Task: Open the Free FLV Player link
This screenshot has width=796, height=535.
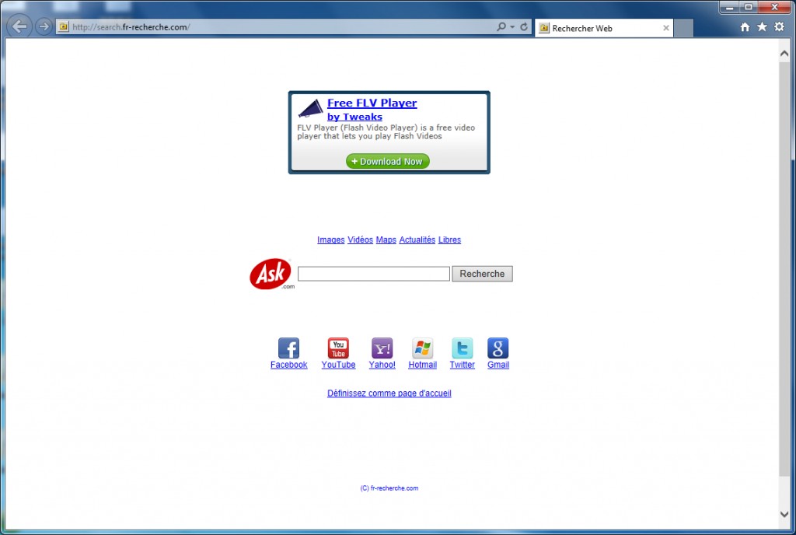Action: click(x=372, y=103)
